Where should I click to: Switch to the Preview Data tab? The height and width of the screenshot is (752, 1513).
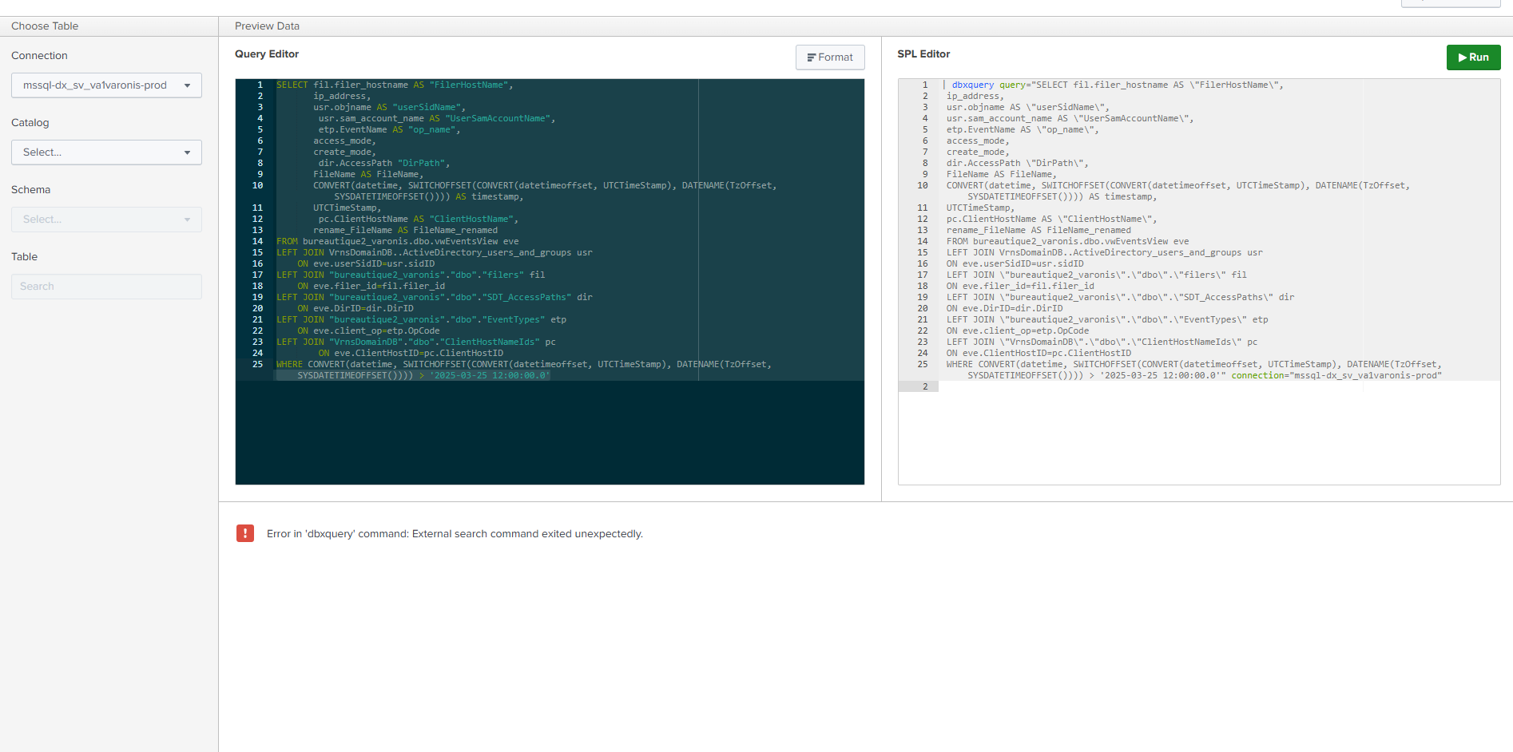[x=266, y=26]
